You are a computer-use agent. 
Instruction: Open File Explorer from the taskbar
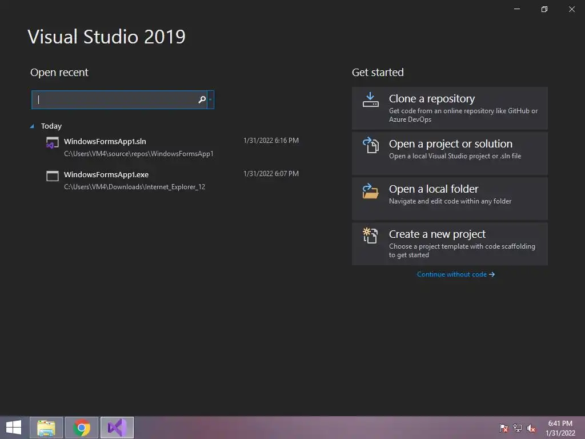click(46, 428)
